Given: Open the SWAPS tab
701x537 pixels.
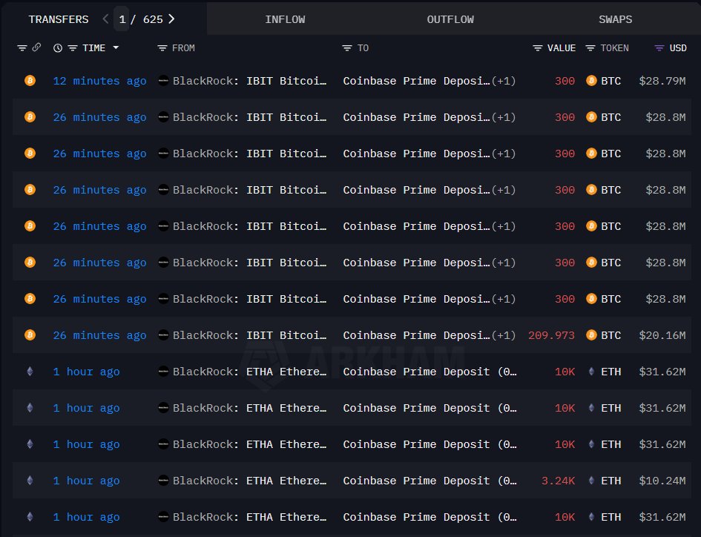Looking at the screenshot, I should coord(615,19).
